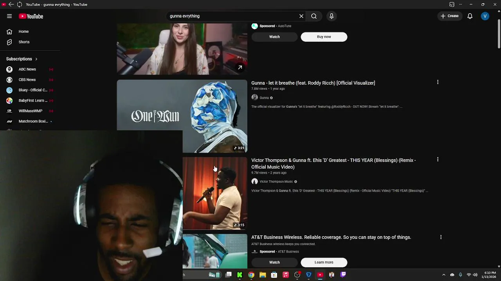Image resolution: width=501 pixels, height=281 pixels.
Task: Click the magnifying glass search button
Action: pos(314,16)
